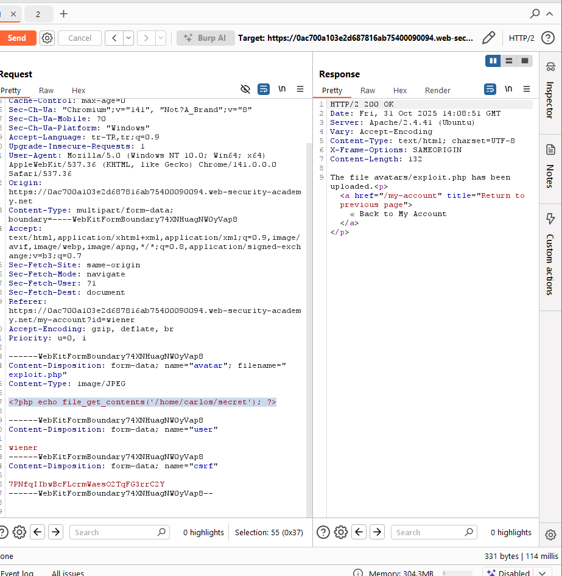562x576 pixels.
Task: Open All issues panel
Action: [68, 572]
